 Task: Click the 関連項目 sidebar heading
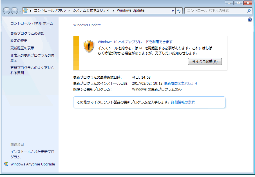point(17,144)
